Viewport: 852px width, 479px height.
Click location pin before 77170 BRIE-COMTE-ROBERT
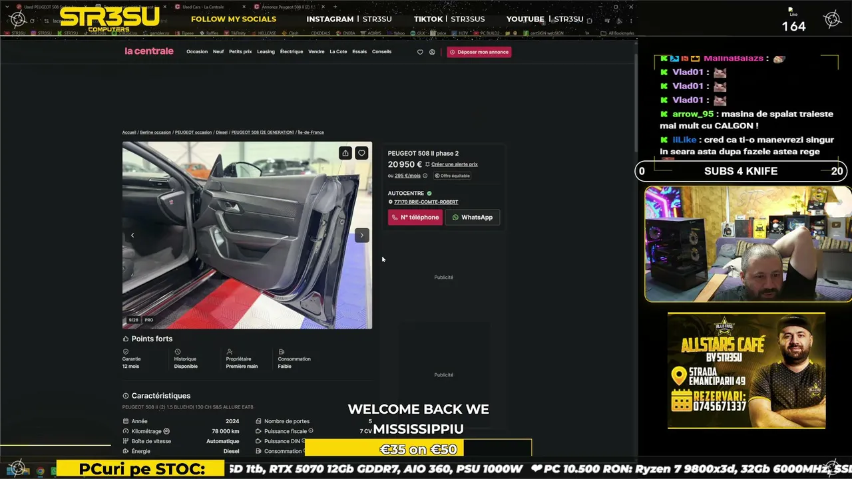pyautogui.click(x=391, y=202)
